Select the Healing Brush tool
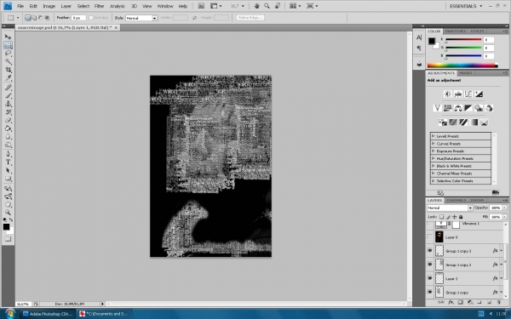Image resolution: width=511 pixels, height=319 pixels. pos(9,88)
